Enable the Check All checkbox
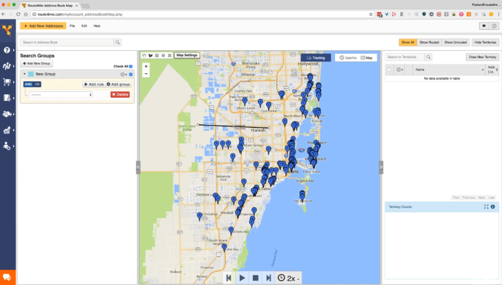Screen dimensions: 502x285 tap(130, 66)
